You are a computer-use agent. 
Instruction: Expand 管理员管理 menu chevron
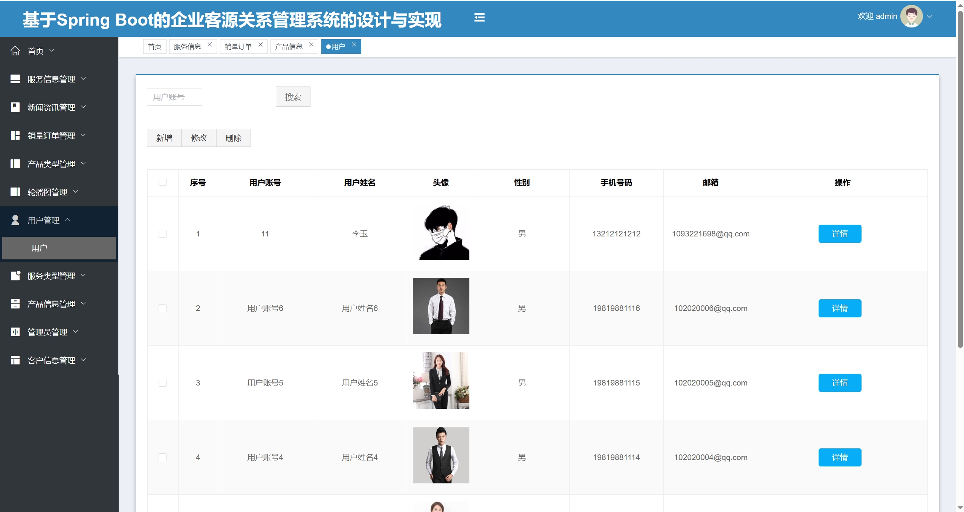click(75, 332)
